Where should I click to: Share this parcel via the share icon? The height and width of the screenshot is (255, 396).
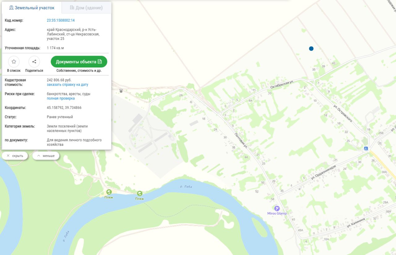coord(34,62)
